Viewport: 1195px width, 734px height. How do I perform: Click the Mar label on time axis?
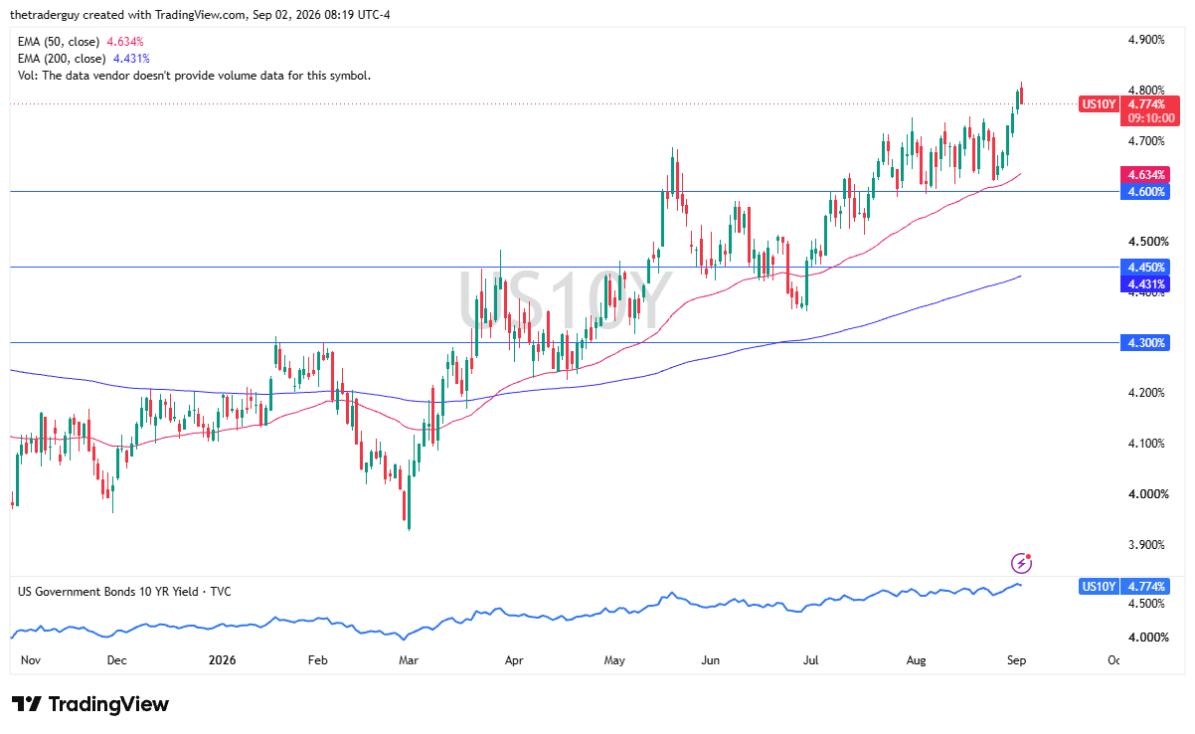(408, 659)
